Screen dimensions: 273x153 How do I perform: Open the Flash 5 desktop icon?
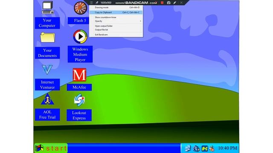[x=80, y=8]
